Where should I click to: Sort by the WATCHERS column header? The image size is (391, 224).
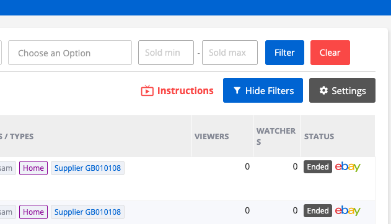[x=276, y=136]
